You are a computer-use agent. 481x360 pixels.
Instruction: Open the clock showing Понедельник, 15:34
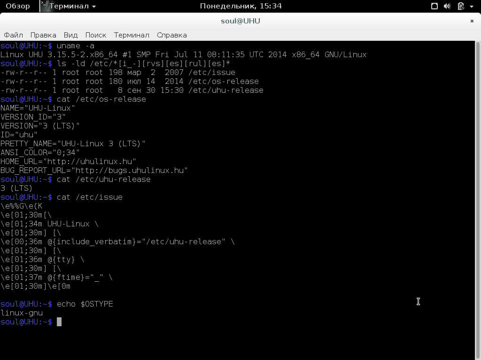(x=241, y=6)
